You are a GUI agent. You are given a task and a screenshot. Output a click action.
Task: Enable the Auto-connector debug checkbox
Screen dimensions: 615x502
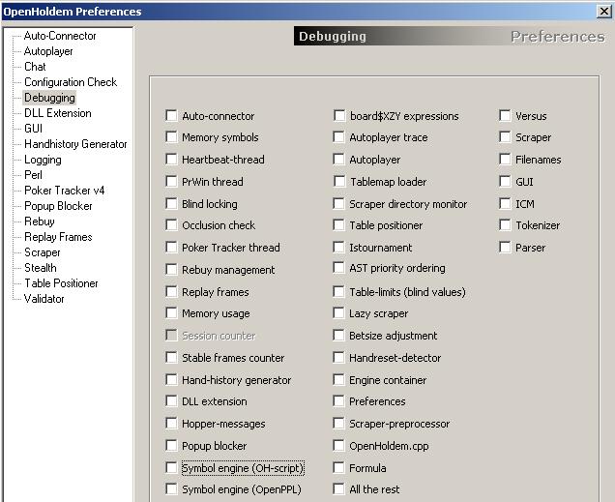[x=171, y=116]
